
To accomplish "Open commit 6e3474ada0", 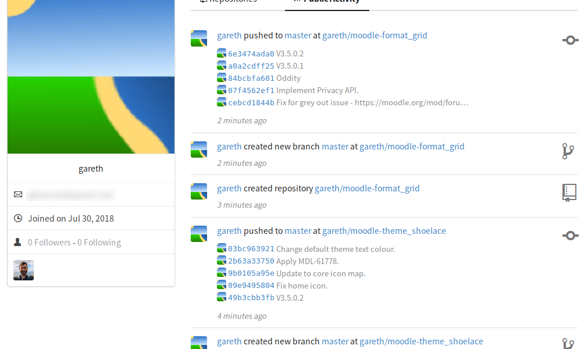I will click(x=251, y=54).
